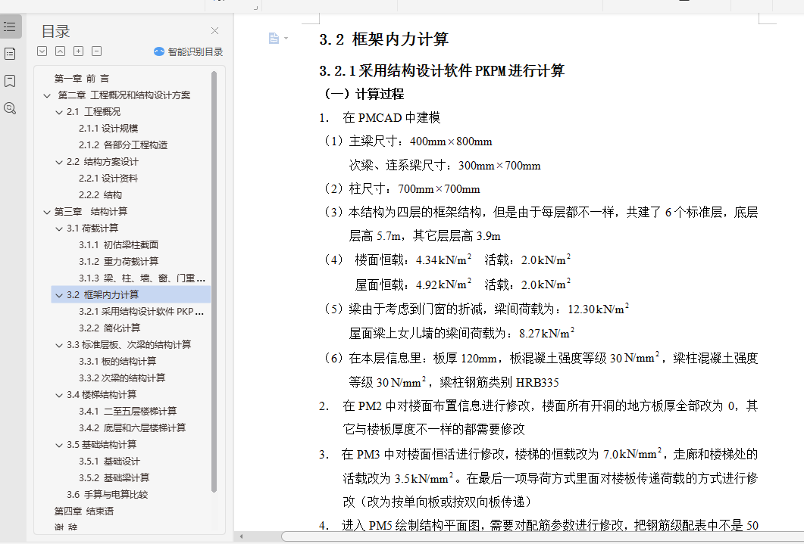Jump to 3.2.2 简化计算

[109, 328]
